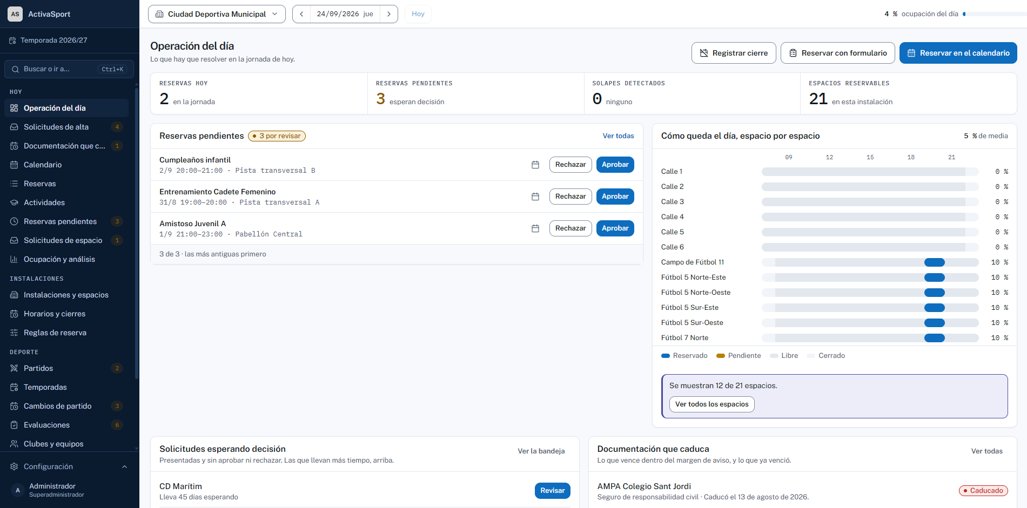Click the Configuración gear icon

coord(14,466)
